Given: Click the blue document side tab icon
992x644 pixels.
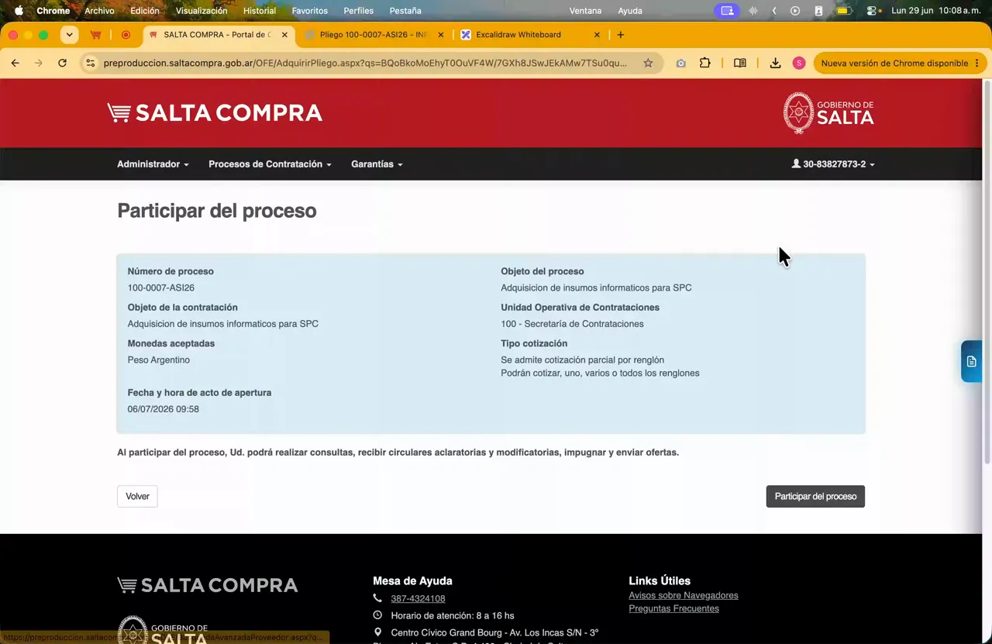Looking at the screenshot, I should click(x=971, y=361).
